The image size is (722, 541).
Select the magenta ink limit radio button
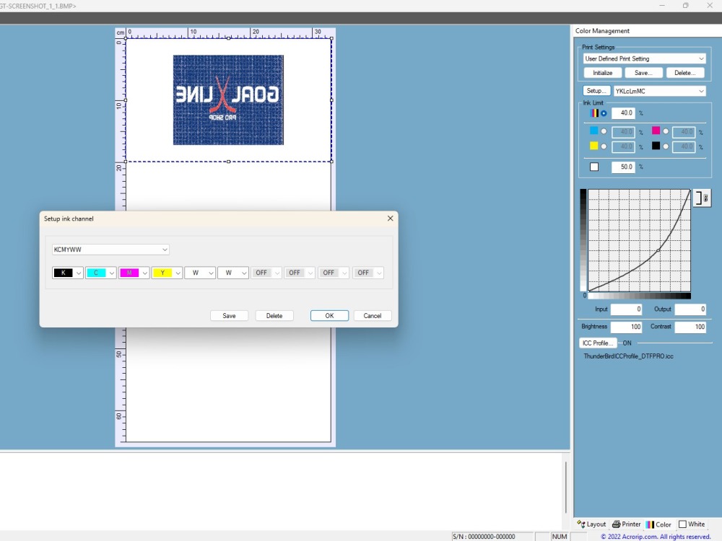[x=666, y=131]
